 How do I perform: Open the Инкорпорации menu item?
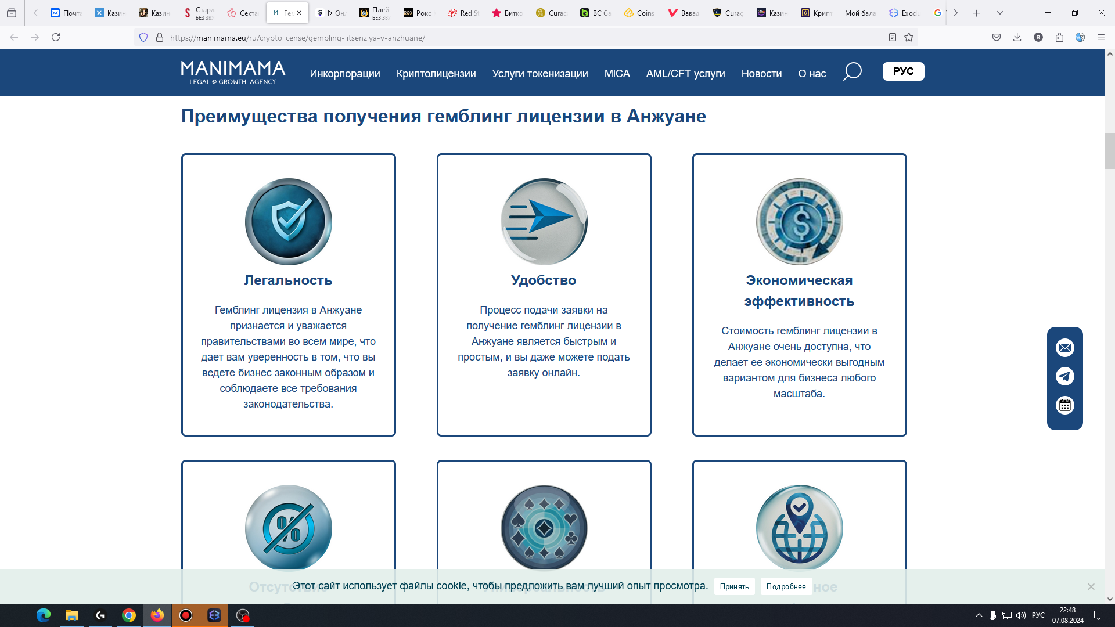point(344,74)
